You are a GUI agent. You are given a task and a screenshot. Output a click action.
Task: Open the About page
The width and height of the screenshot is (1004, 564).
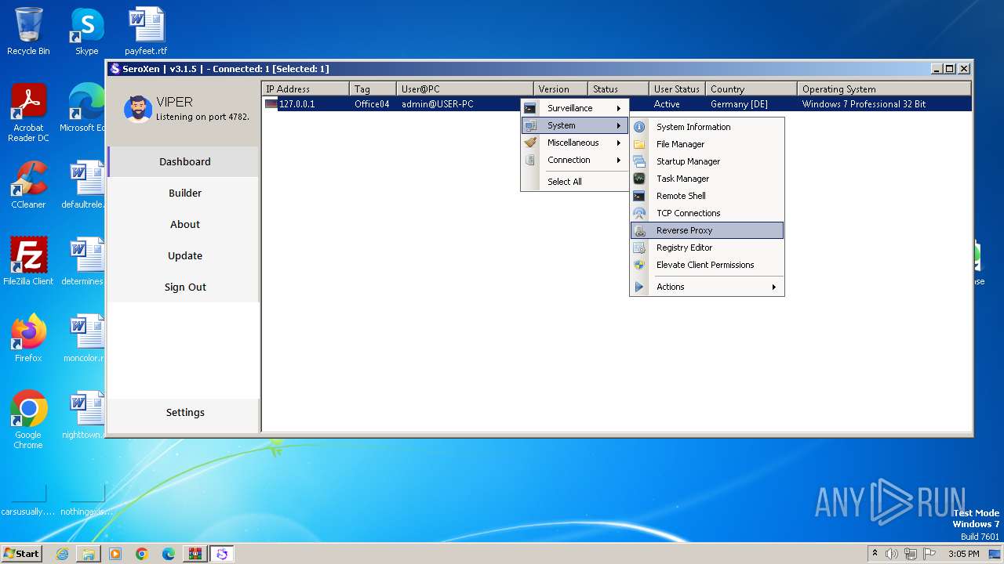coord(184,224)
